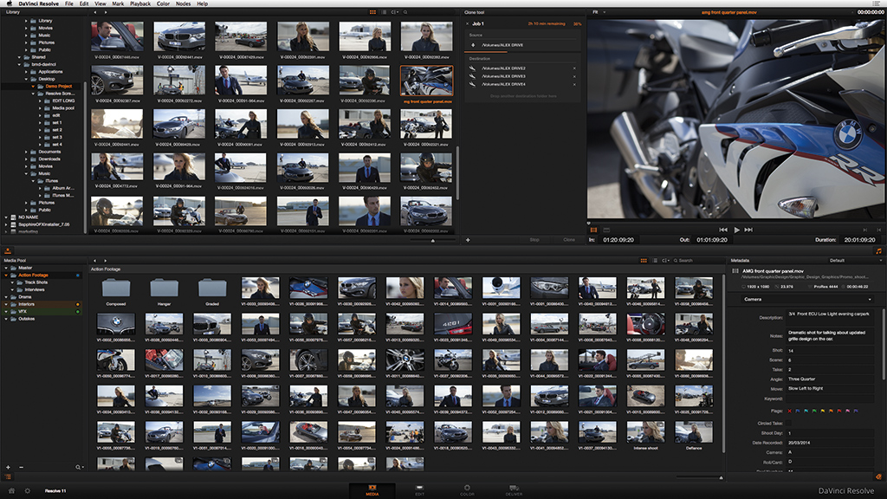The height and width of the screenshot is (499, 887).
Task: Open project settings gear icon
Action: coord(27,490)
